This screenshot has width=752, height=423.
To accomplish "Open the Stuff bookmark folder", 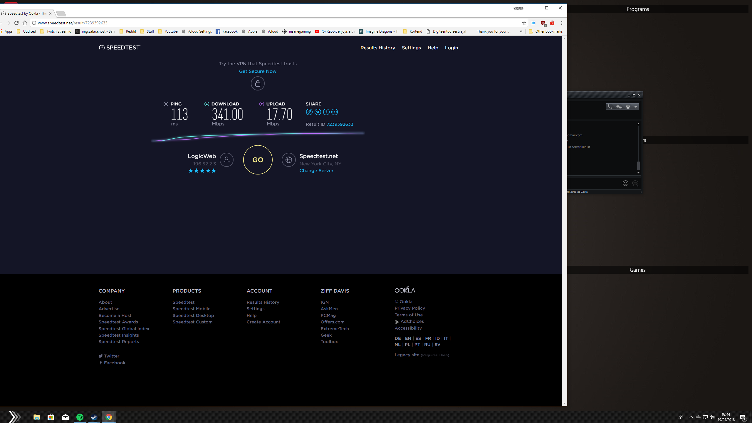I will 147,31.
